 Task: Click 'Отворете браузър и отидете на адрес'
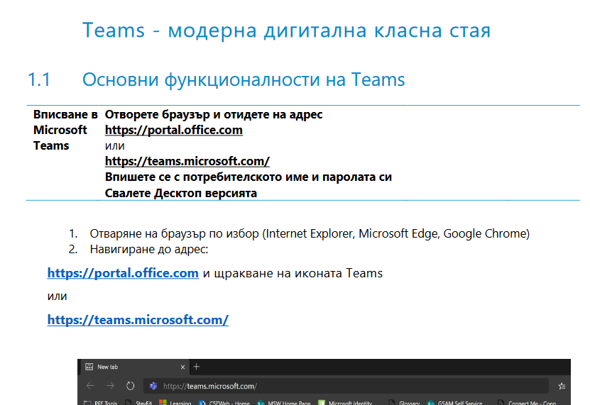point(214,114)
